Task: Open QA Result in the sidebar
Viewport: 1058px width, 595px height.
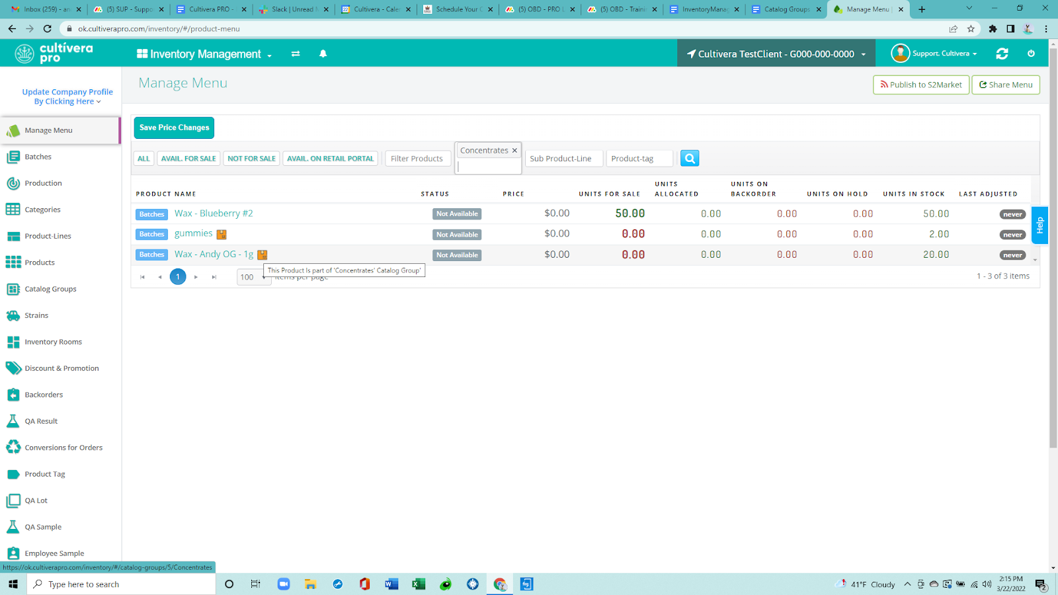Action: click(41, 421)
